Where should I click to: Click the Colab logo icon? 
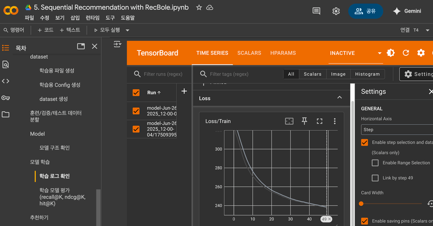pos(11,11)
